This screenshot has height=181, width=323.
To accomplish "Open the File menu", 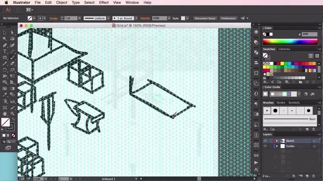I will pos(37,3).
